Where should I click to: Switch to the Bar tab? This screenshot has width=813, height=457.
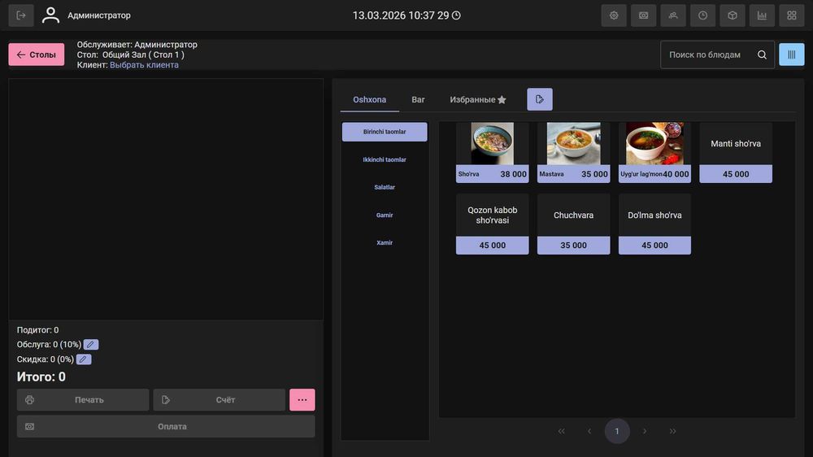click(x=418, y=99)
